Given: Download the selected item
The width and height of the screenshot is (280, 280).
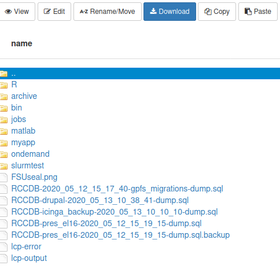Looking at the screenshot, I should (170, 12).
